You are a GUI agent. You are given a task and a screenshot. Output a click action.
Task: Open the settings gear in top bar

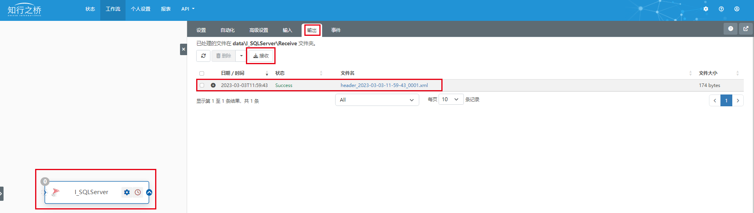pyautogui.click(x=706, y=9)
